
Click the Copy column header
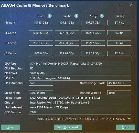93,16
